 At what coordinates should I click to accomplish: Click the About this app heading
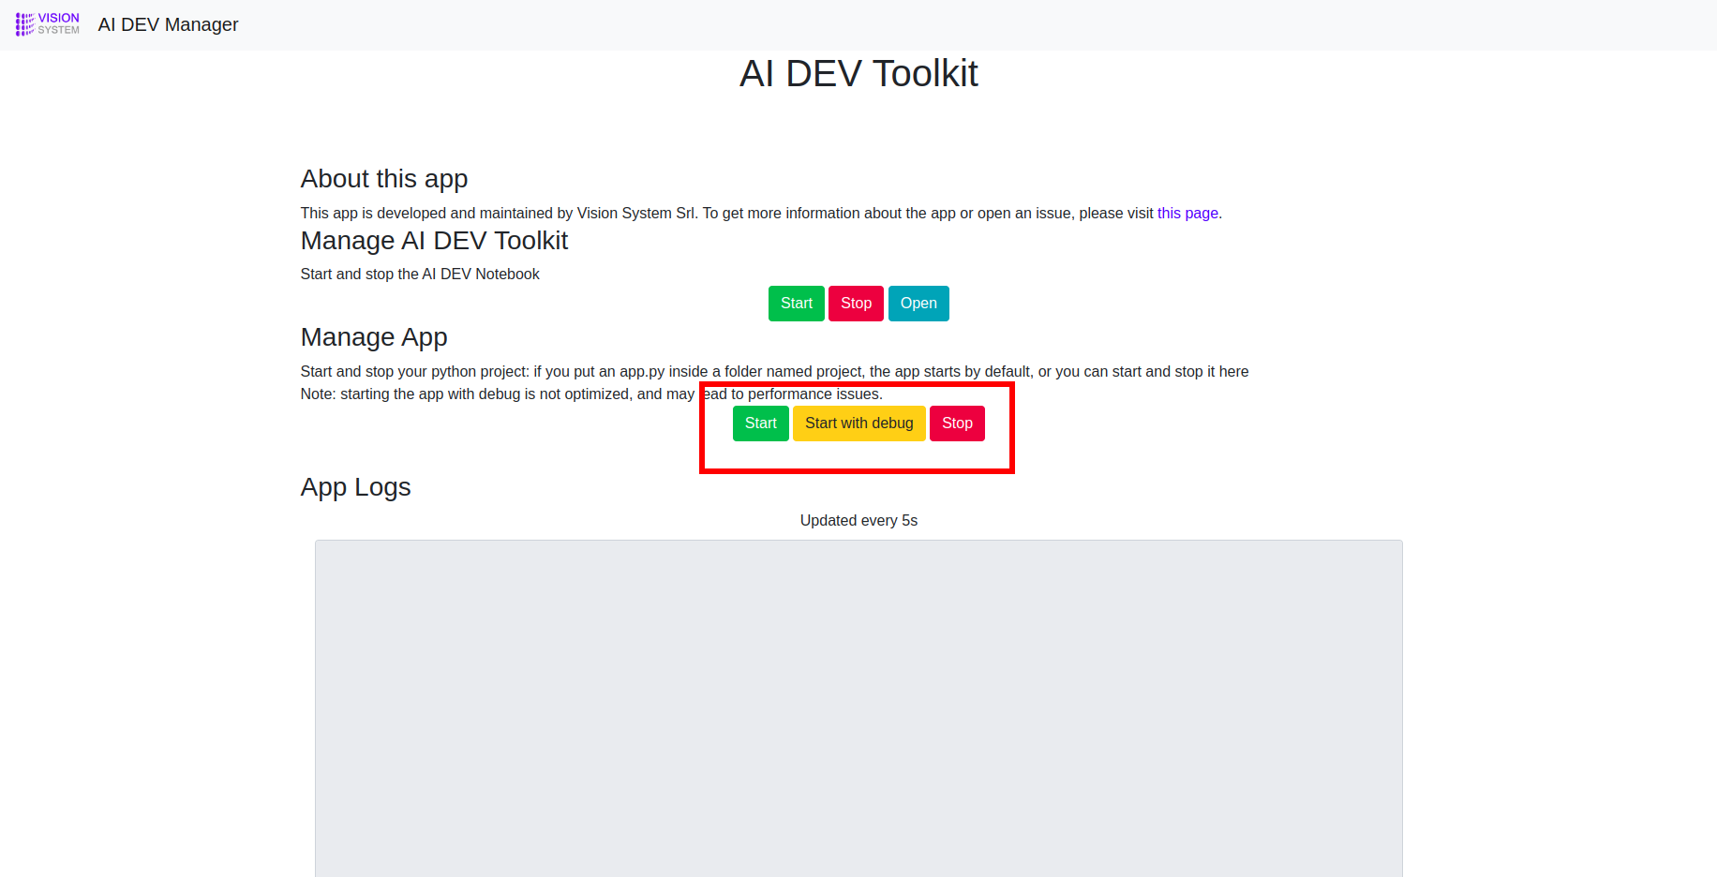click(x=384, y=179)
